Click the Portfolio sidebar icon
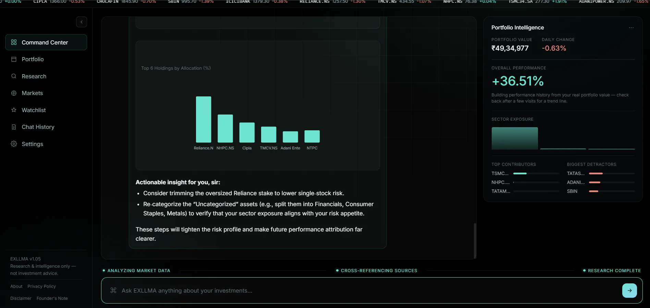Screen dimensions: 650x308 pos(14,59)
